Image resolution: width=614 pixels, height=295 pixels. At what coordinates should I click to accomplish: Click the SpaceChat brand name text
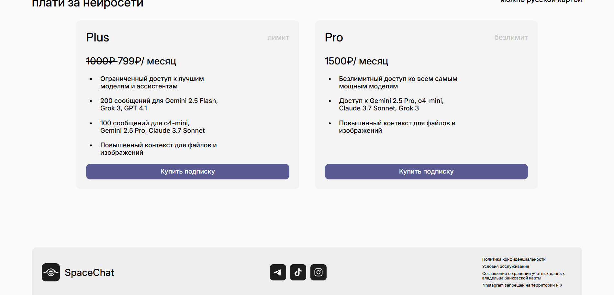(89, 273)
